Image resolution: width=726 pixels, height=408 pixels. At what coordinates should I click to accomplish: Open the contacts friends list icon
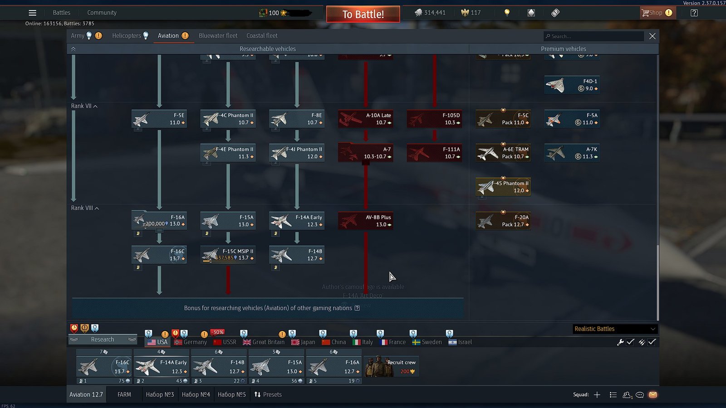(627, 395)
